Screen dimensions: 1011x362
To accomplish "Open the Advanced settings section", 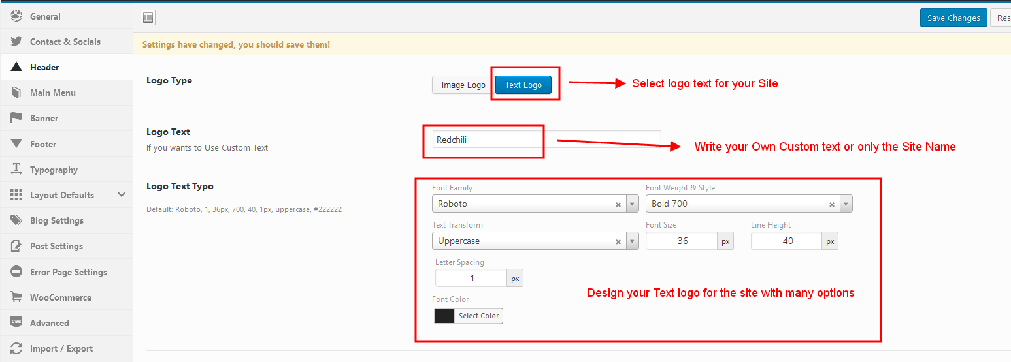I will [x=67, y=323].
